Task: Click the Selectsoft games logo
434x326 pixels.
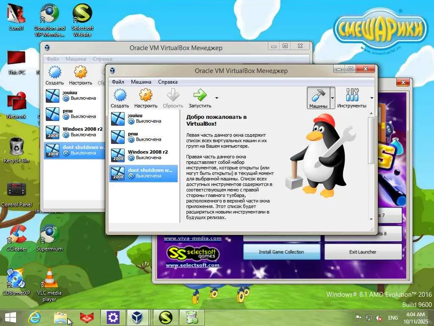Action: coord(192,253)
